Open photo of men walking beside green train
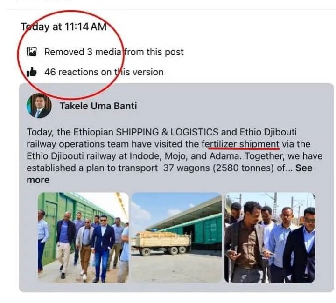The image size is (336, 303). coord(83,237)
